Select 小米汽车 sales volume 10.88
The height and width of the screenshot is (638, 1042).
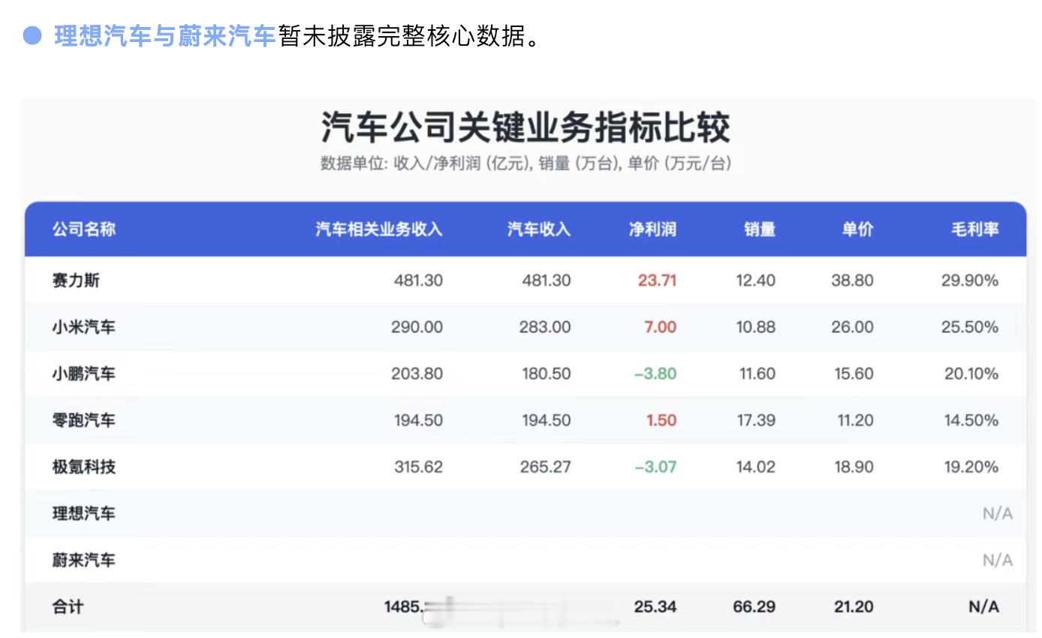tap(756, 327)
